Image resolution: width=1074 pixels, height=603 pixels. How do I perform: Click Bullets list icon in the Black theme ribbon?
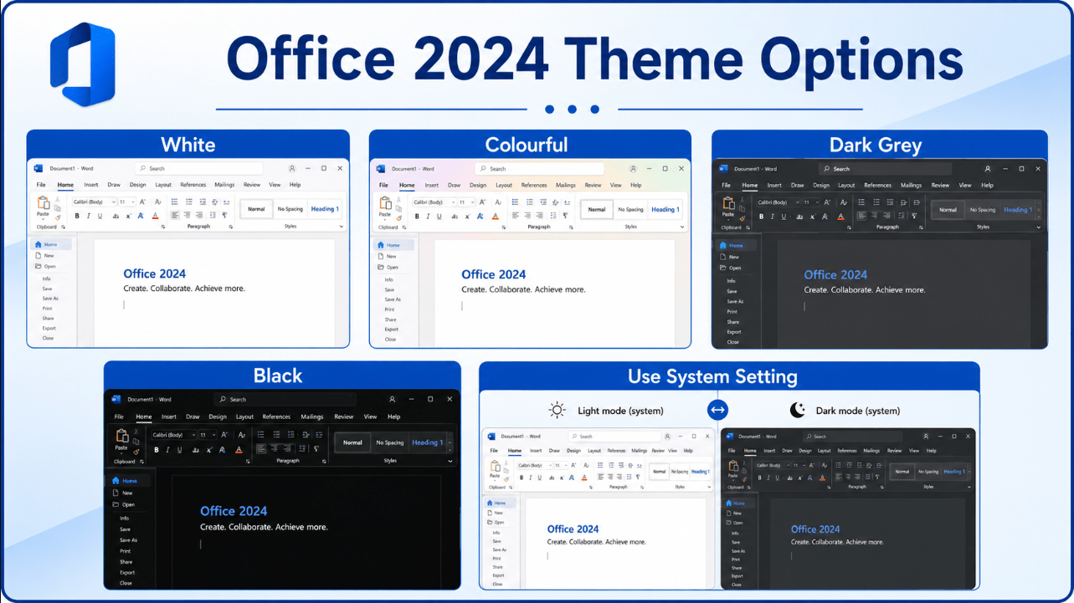(261, 434)
